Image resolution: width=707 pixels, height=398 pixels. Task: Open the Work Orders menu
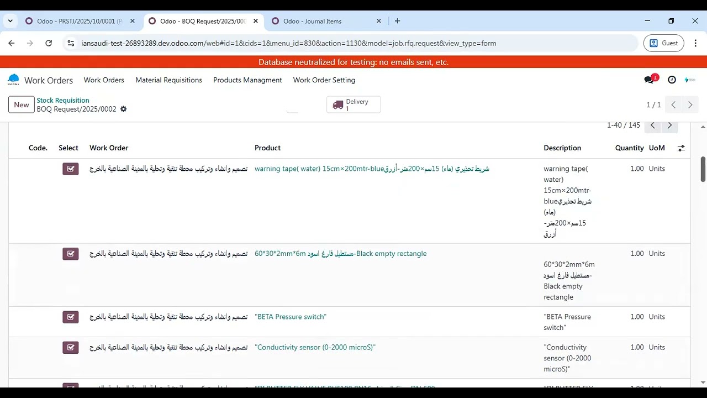point(104,80)
